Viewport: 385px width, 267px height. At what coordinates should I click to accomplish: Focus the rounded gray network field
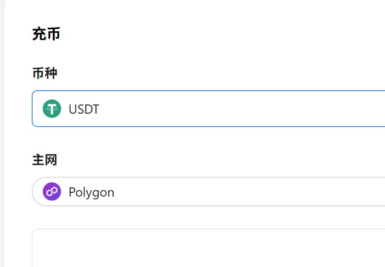[x=184, y=192]
